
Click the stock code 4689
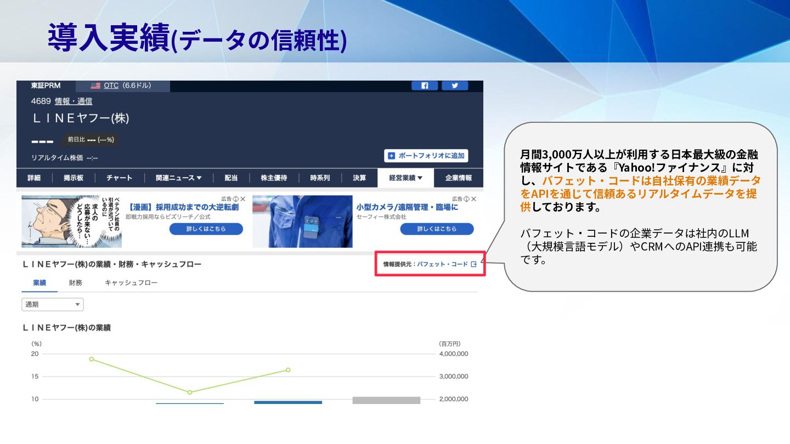41,101
